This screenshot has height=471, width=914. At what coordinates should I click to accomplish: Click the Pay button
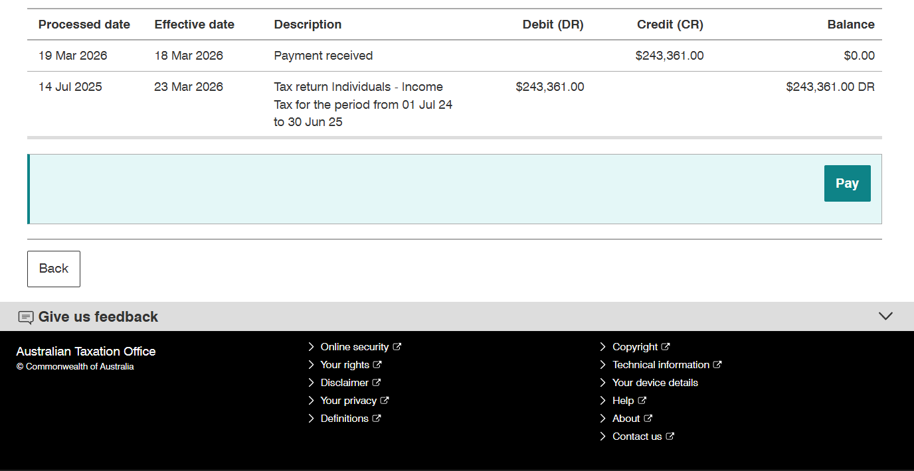pyautogui.click(x=847, y=183)
